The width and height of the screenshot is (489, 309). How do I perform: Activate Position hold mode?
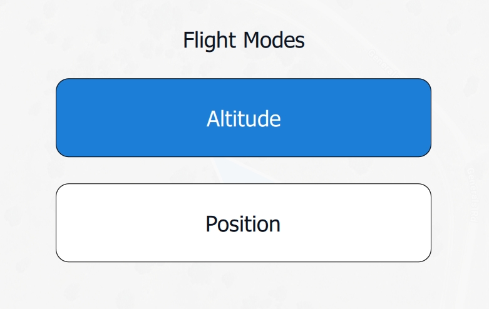point(244,223)
